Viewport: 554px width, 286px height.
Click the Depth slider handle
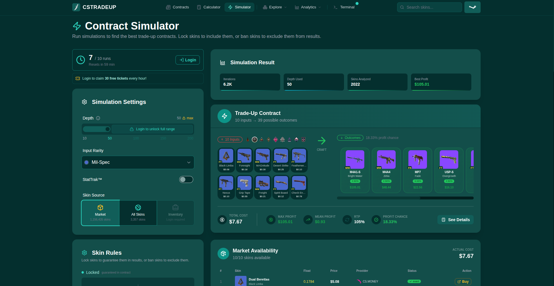click(108, 129)
